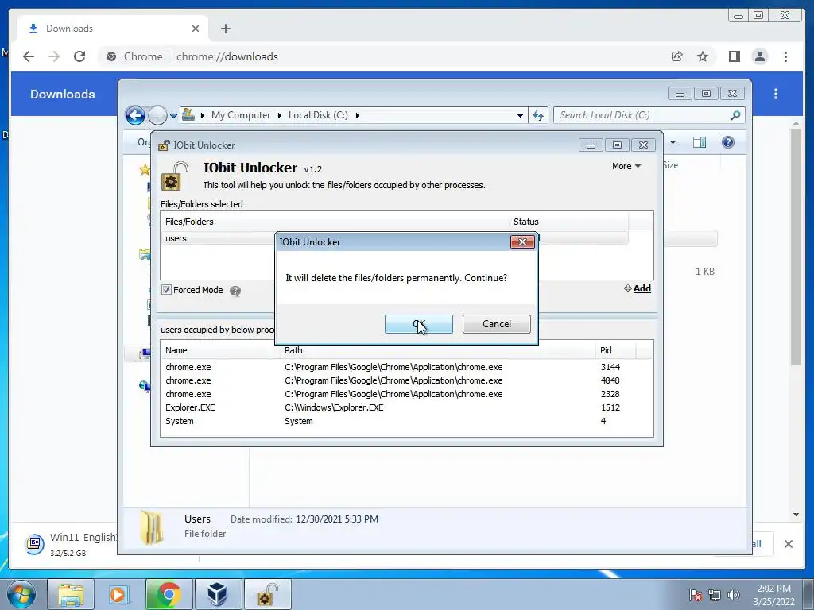Click My Computer in Explorer breadcrumb
Image resolution: width=814 pixels, height=610 pixels.
click(x=241, y=115)
